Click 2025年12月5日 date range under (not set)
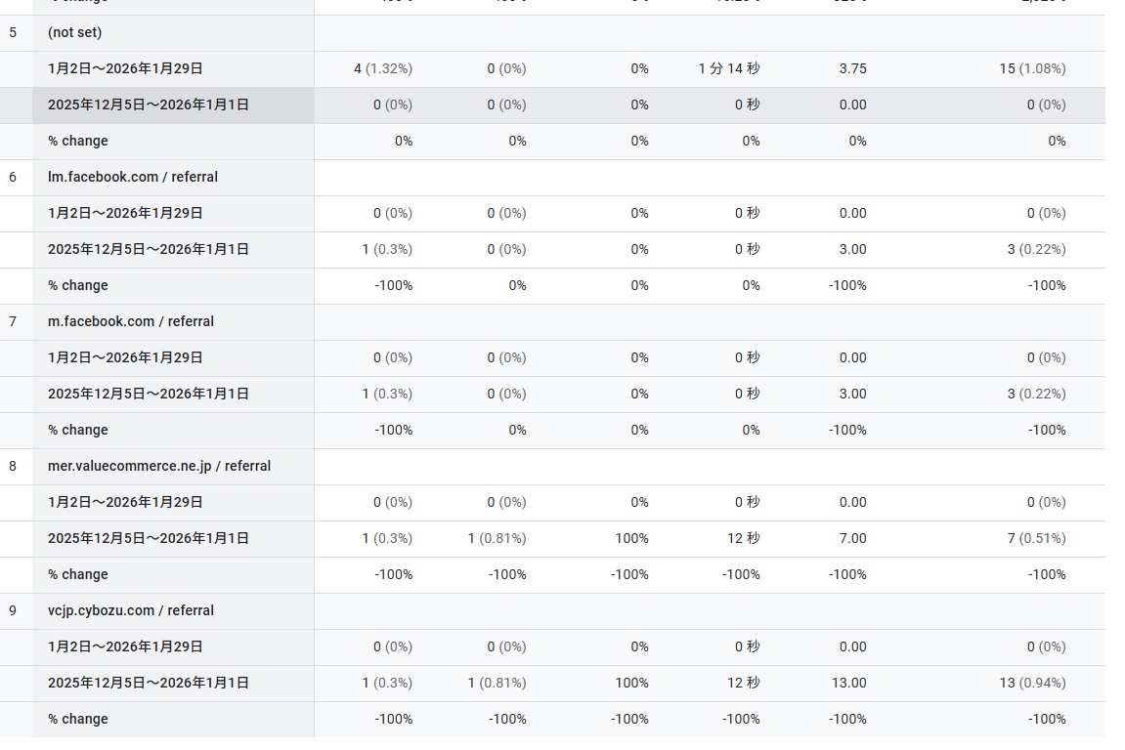The image size is (1125, 750). (149, 104)
